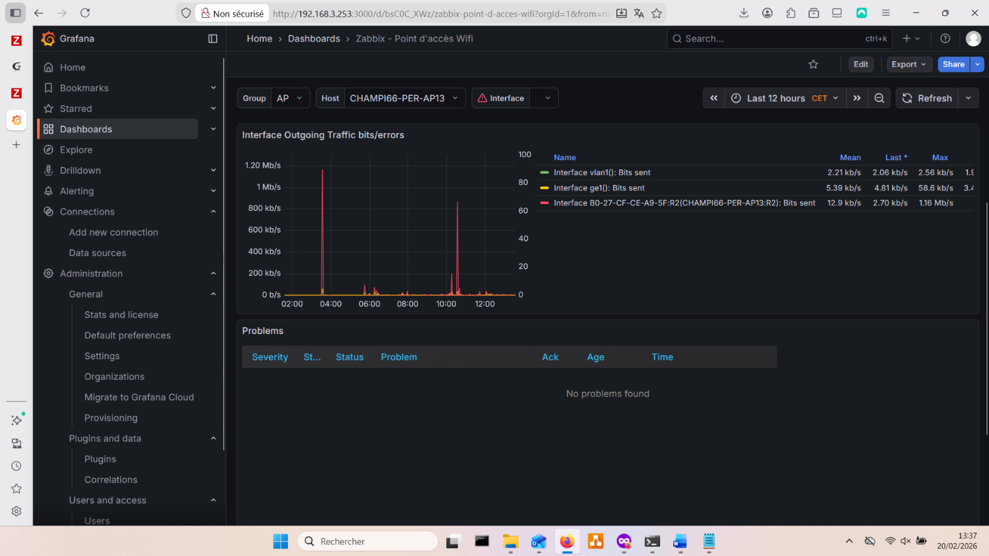Click the blue Share button
Screen dimensions: 989x556
click(x=954, y=64)
